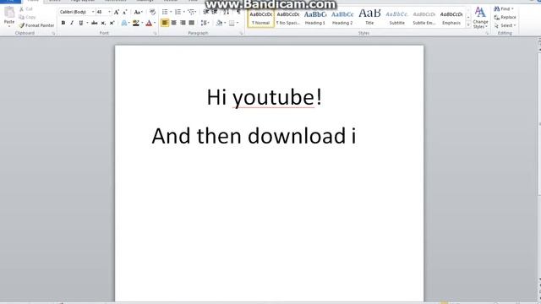541x304 pixels.
Task: Apply the Emphasis style
Action: [451, 19]
